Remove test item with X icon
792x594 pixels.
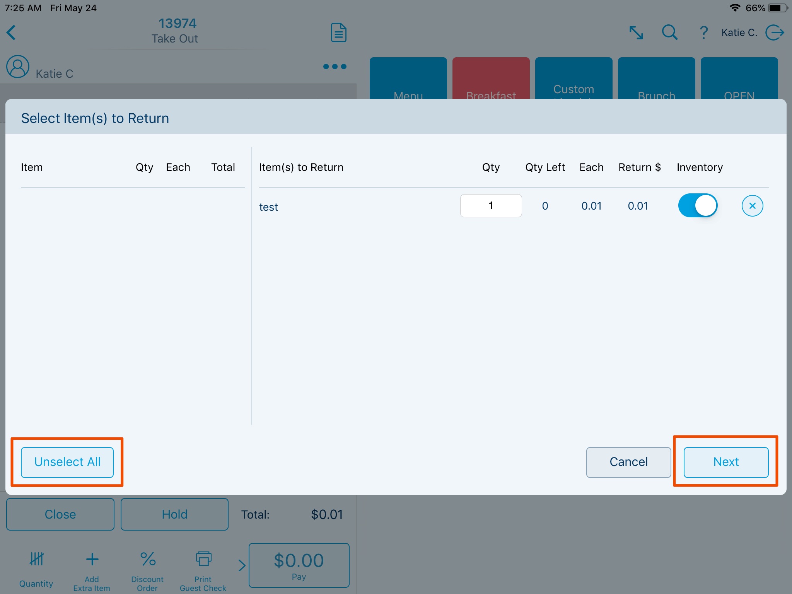pos(752,206)
